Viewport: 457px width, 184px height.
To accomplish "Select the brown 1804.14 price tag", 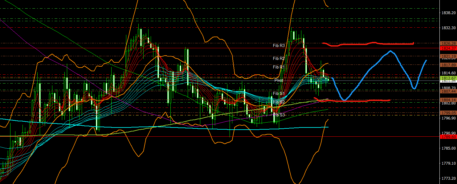I will (448, 100).
